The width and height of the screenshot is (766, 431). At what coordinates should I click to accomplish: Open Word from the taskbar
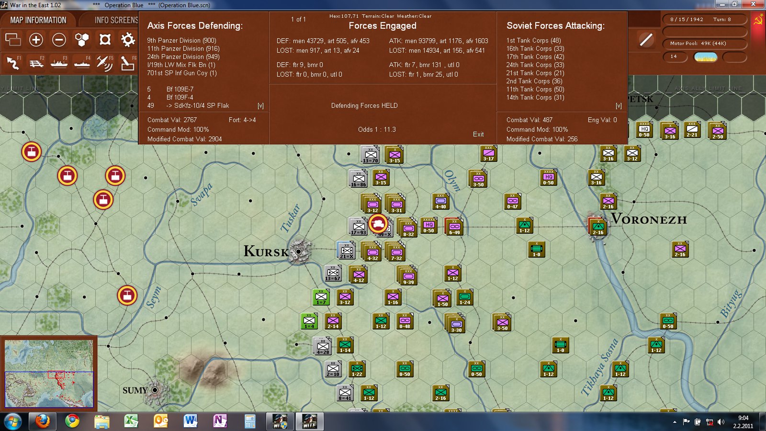[191, 421]
